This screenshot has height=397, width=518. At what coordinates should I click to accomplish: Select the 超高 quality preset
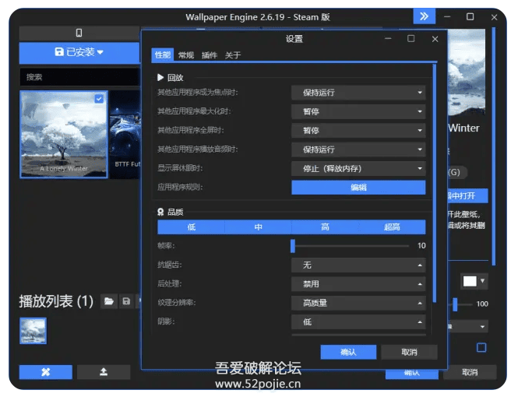pos(392,227)
